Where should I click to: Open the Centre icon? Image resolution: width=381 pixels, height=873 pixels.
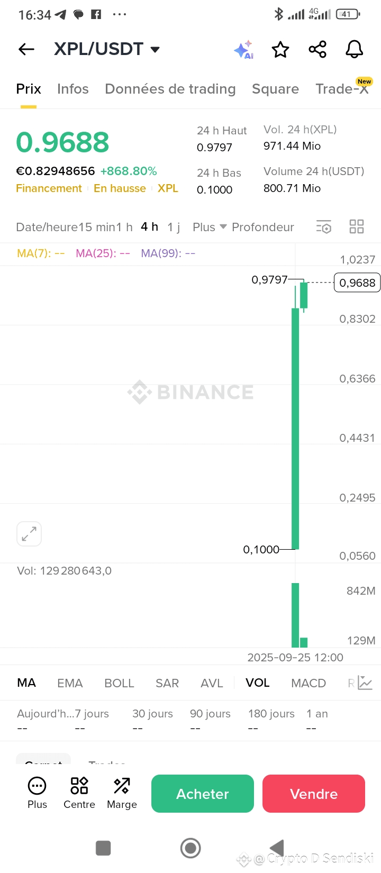79,793
